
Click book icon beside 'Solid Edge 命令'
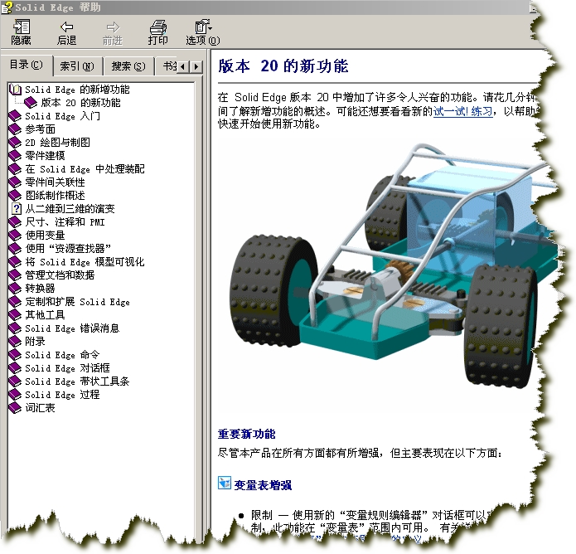pos(15,355)
